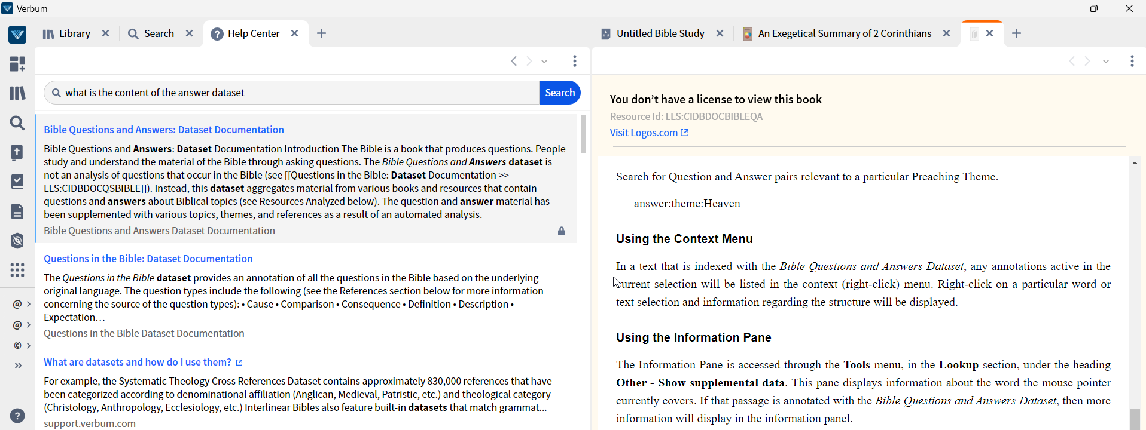Click the 'Using the Context Menu' heading
The image size is (1146, 430).
(x=684, y=239)
